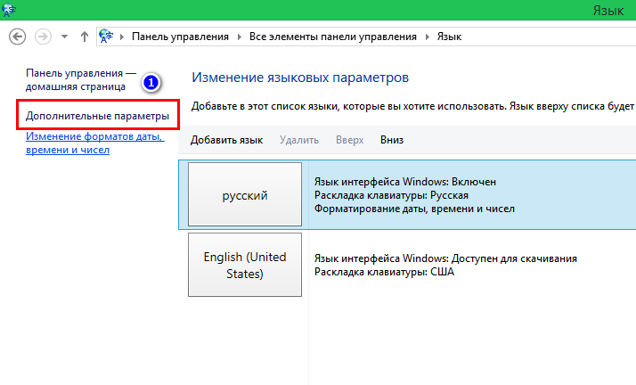This screenshot has height=385, width=636.
Task: Click 'Раскладка клавиатуры: США' text
Action: (385, 272)
